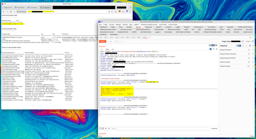The image size is (256, 139).
Task: Switch Inspector to docked list view
Action: coord(237,46)
